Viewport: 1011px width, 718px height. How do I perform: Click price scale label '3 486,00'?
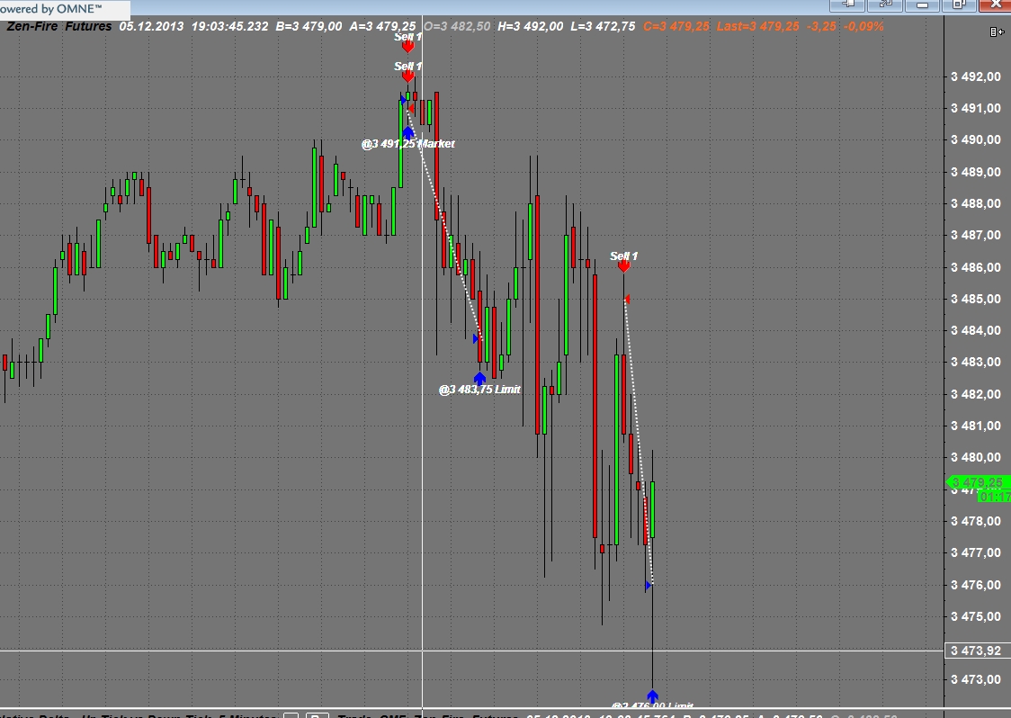[x=976, y=267]
